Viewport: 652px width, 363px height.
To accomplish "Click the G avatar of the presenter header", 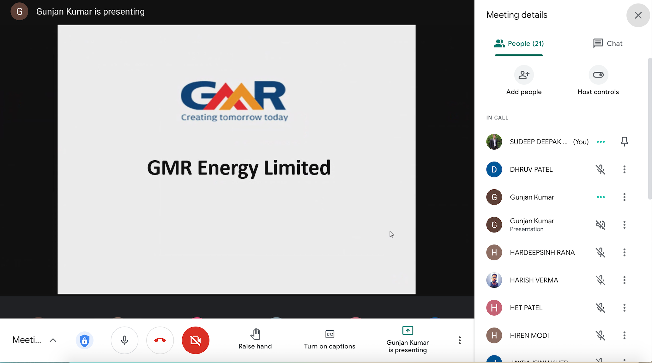I will pyautogui.click(x=19, y=12).
